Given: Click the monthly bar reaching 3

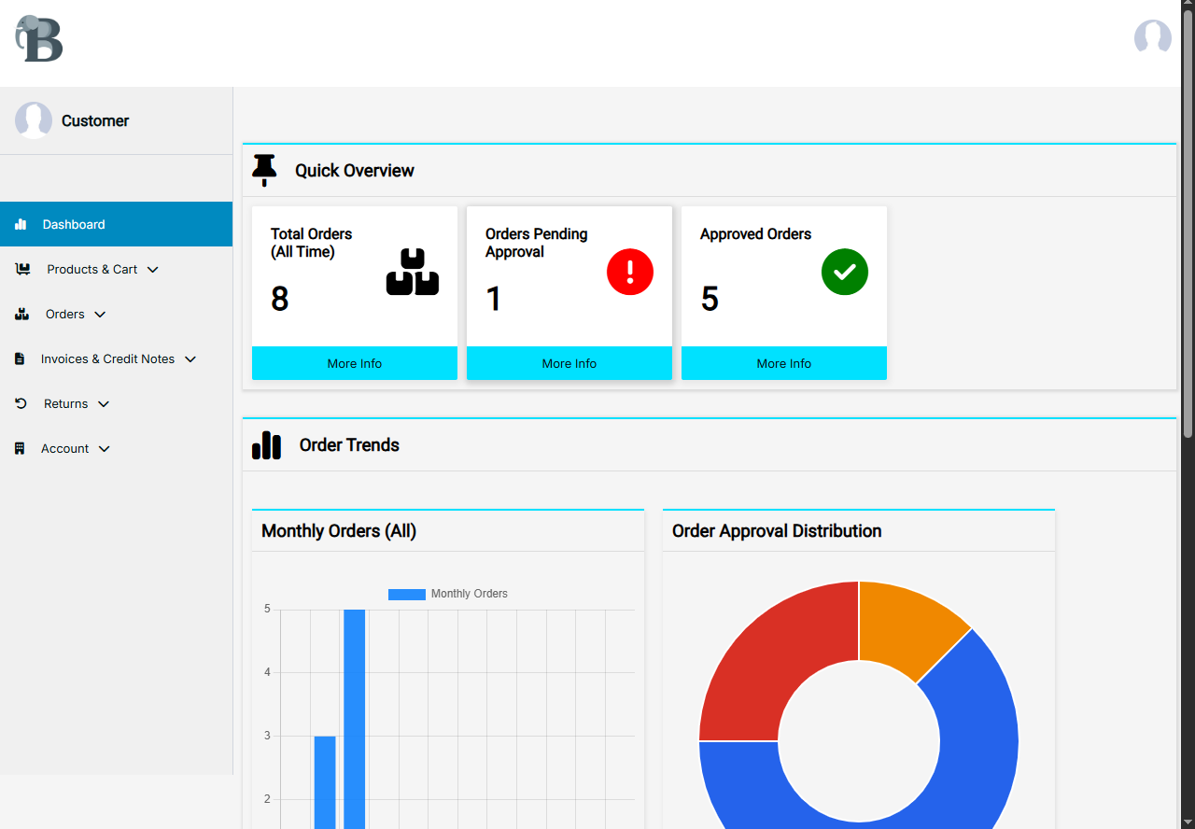Looking at the screenshot, I should 325,782.
